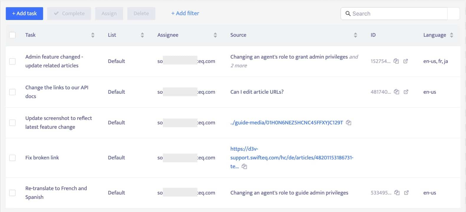This screenshot has width=466, height=212.
Task: Copy ID 152754 of Admin feature task
Action: click(396, 61)
